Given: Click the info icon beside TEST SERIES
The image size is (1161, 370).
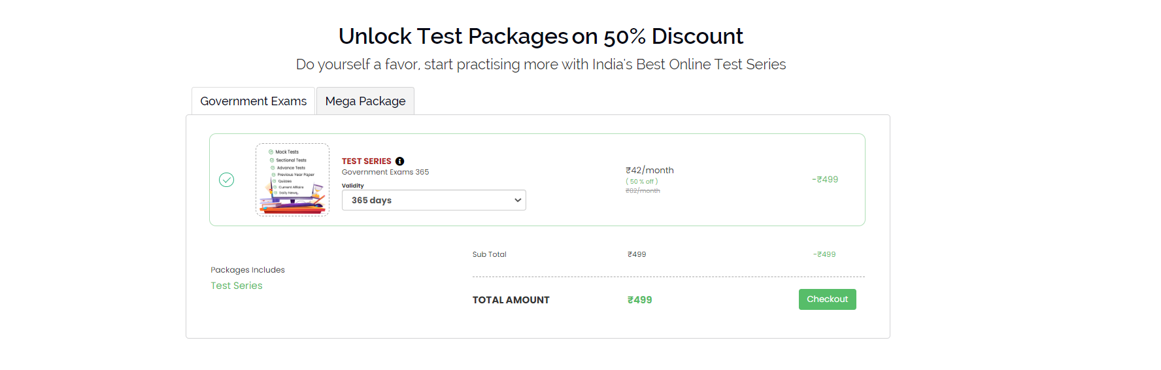Looking at the screenshot, I should tap(399, 161).
